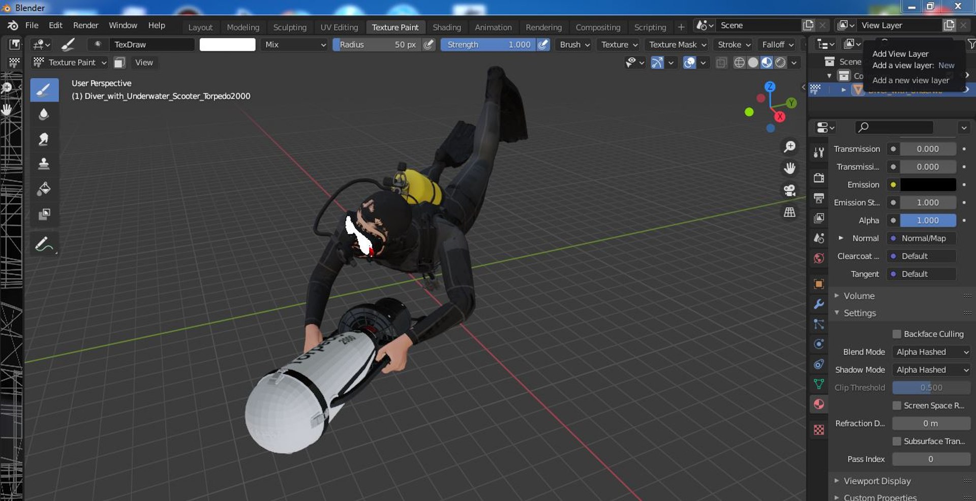Enable the Screen Space Refraction checkbox
Screen dimensions: 976x501
[897, 405]
